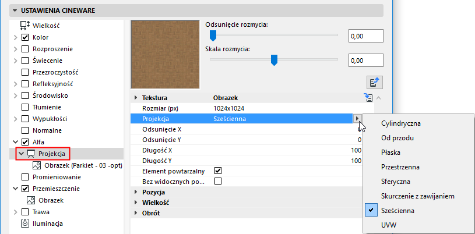Expand the Świecenie tree node
Screen dimensions: 475x234
(x=16, y=61)
